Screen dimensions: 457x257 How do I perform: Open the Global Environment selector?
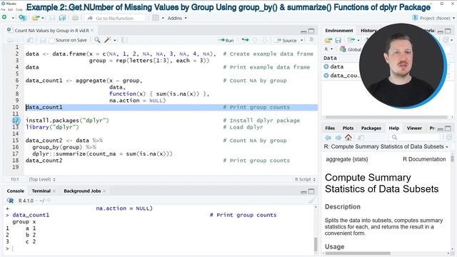coord(351,49)
